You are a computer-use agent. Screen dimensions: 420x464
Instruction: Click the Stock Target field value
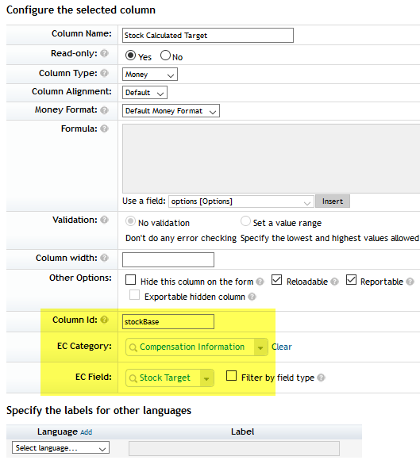[x=165, y=378]
